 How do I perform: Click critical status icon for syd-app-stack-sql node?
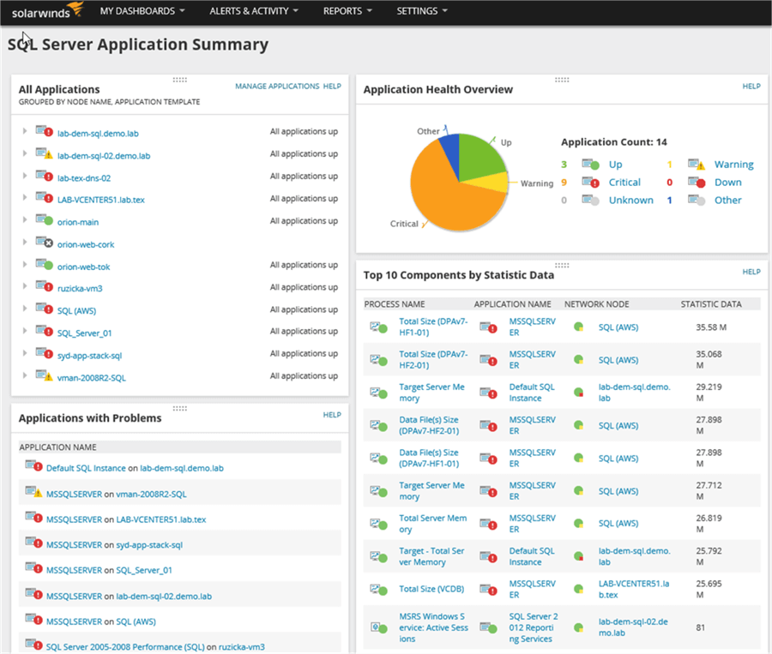[x=45, y=353]
